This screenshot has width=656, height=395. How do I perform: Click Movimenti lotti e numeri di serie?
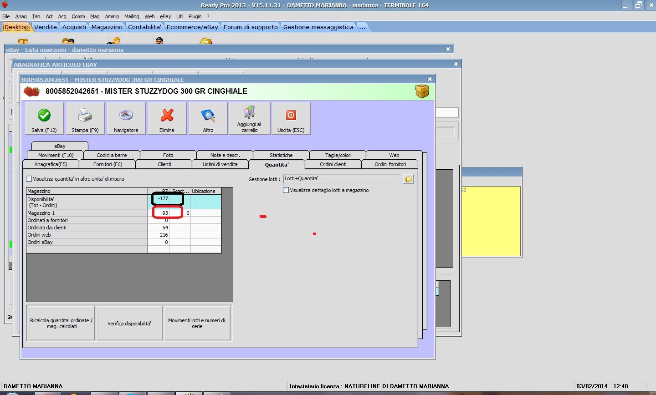click(x=197, y=323)
